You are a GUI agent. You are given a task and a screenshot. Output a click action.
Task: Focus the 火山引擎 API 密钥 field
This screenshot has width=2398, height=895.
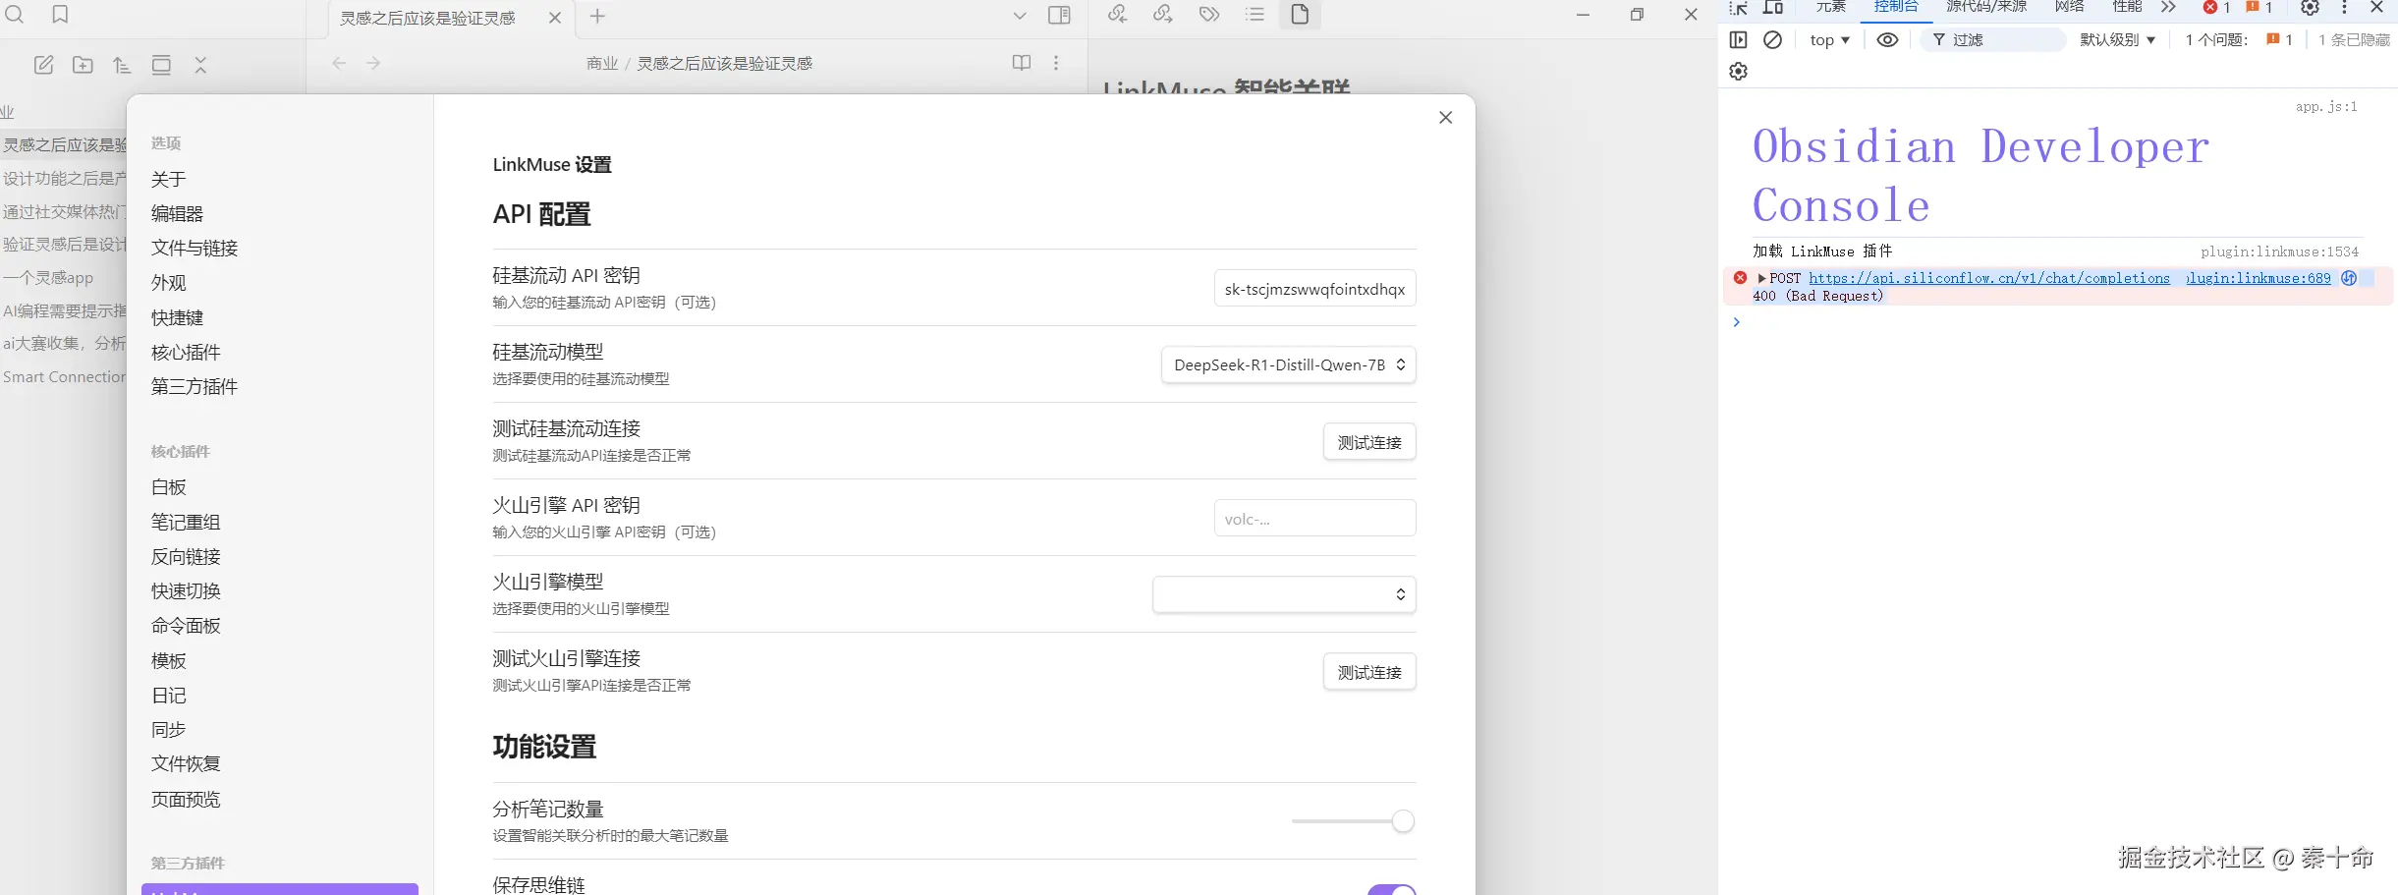point(1314,519)
